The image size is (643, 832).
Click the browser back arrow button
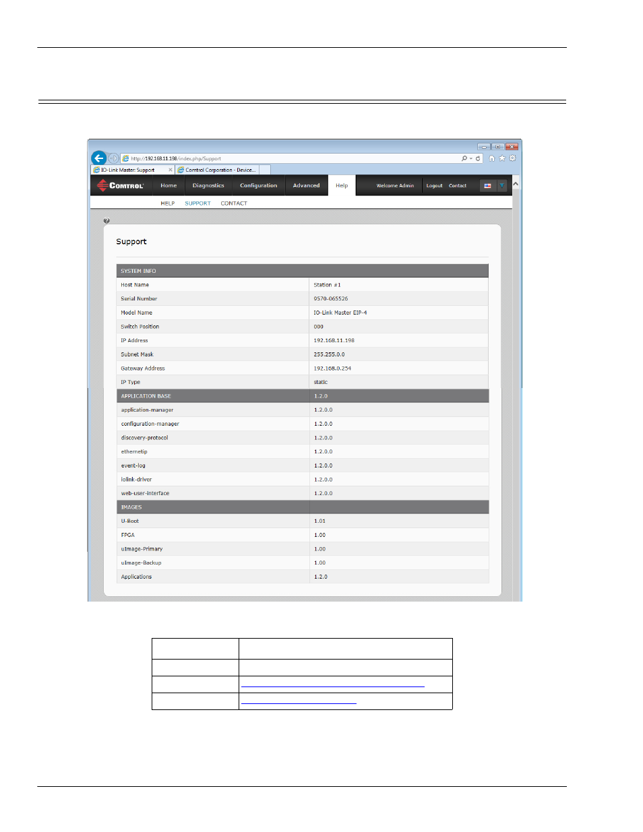coord(99,158)
